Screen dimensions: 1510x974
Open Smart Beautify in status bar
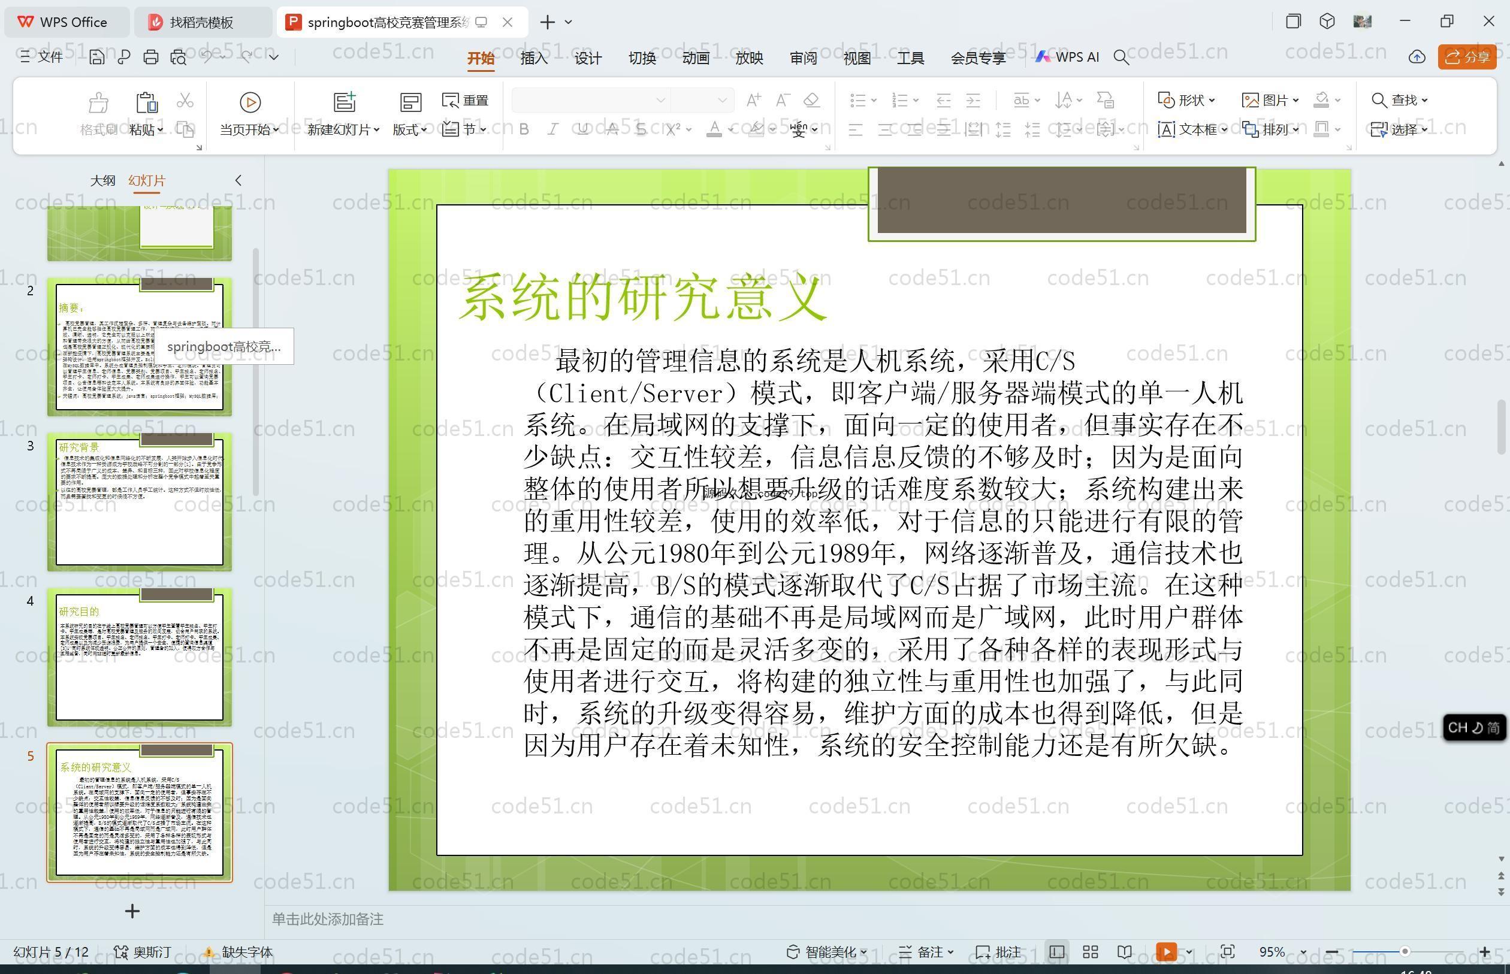826,952
